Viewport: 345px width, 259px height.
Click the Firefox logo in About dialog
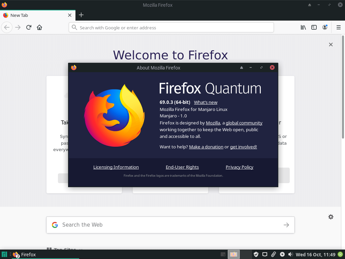(115, 115)
